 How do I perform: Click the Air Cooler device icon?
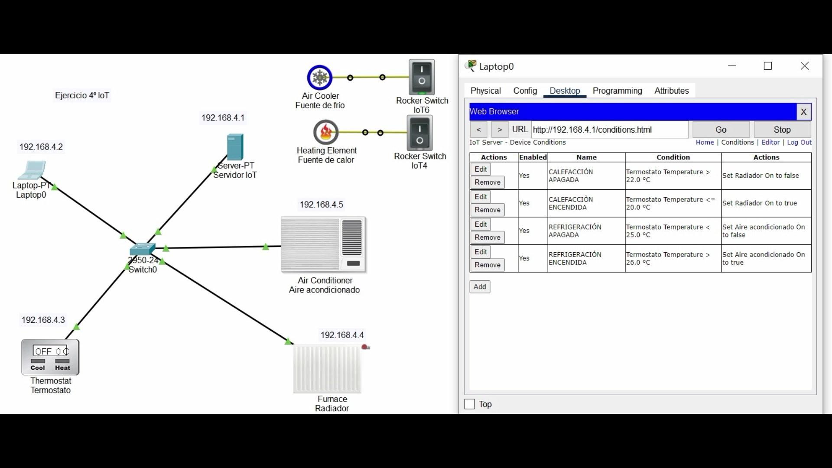[320, 78]
